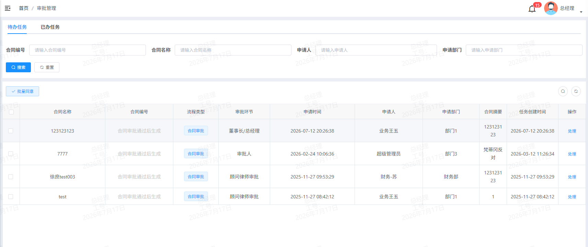
Task: Select 董事长/总经理 approval stage cell
Action: [x=244, y=131]
